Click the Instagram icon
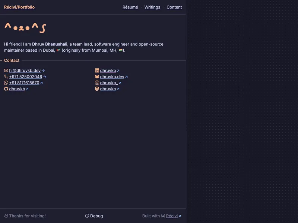Screen dimensions: 298x223 click(97, 83)
